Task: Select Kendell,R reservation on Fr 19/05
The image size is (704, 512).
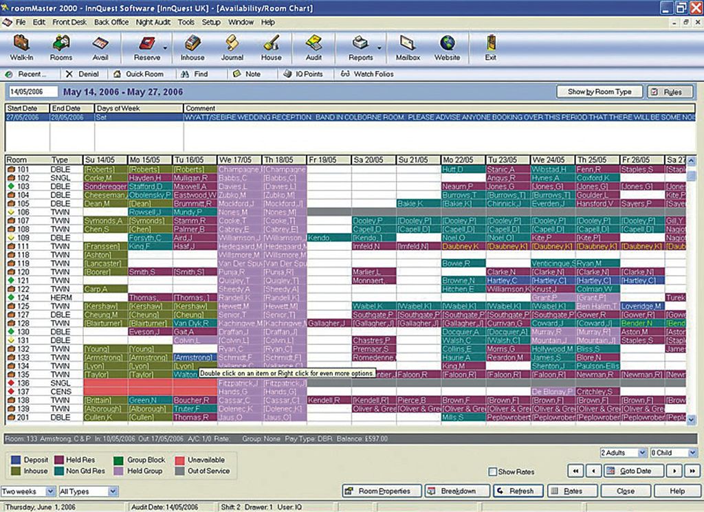Action: pyautogui.click(x=329, y=400)
